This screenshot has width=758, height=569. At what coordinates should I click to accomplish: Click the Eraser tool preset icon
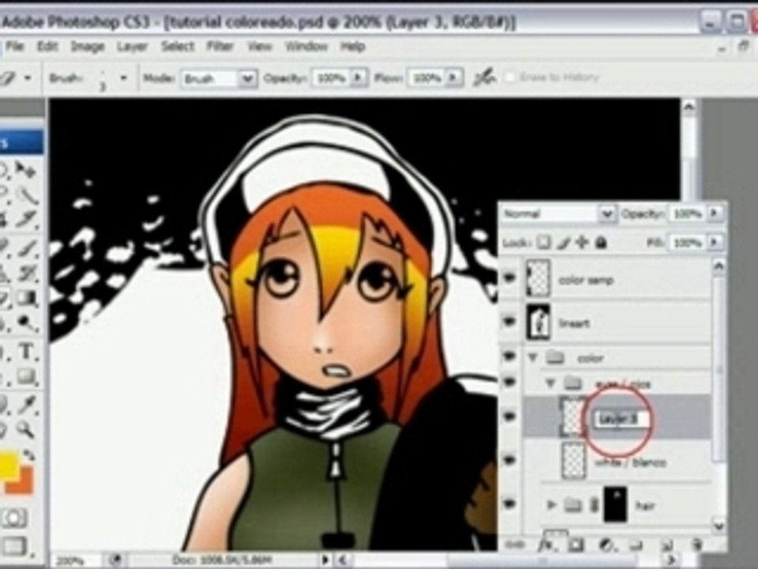pyautogui.click(x=8, y=77)
